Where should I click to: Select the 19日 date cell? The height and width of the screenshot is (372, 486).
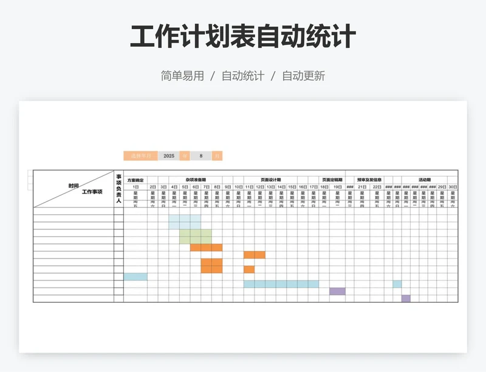pos(338,187)
